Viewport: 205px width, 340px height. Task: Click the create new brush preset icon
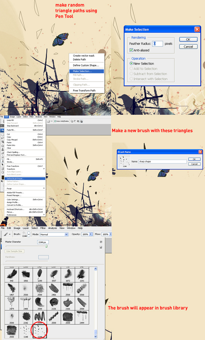click(101, 247)
